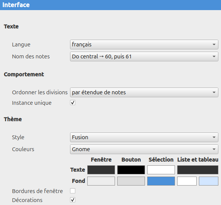Viewport: 221px width, 205px height.
Task: Click the Liste et tableau column header
Action: (x=198, y=160)
